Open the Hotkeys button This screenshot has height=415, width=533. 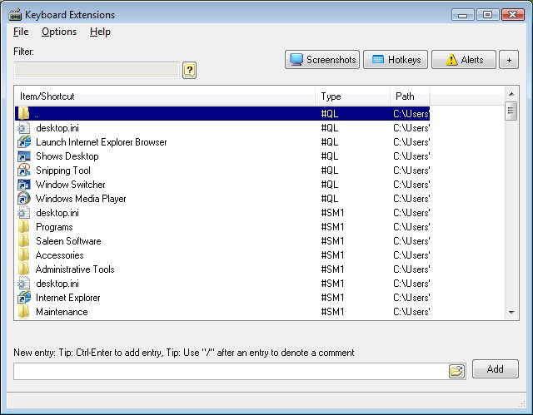[396, 60]
